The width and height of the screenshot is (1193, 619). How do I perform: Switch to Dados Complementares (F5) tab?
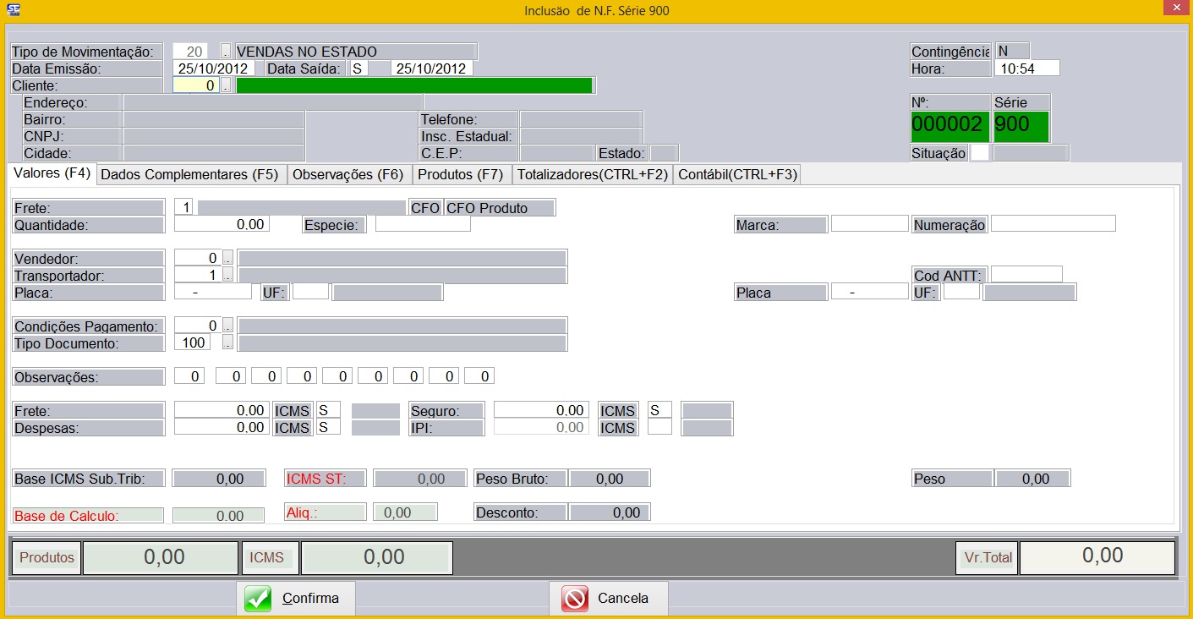tap(192, 175)
